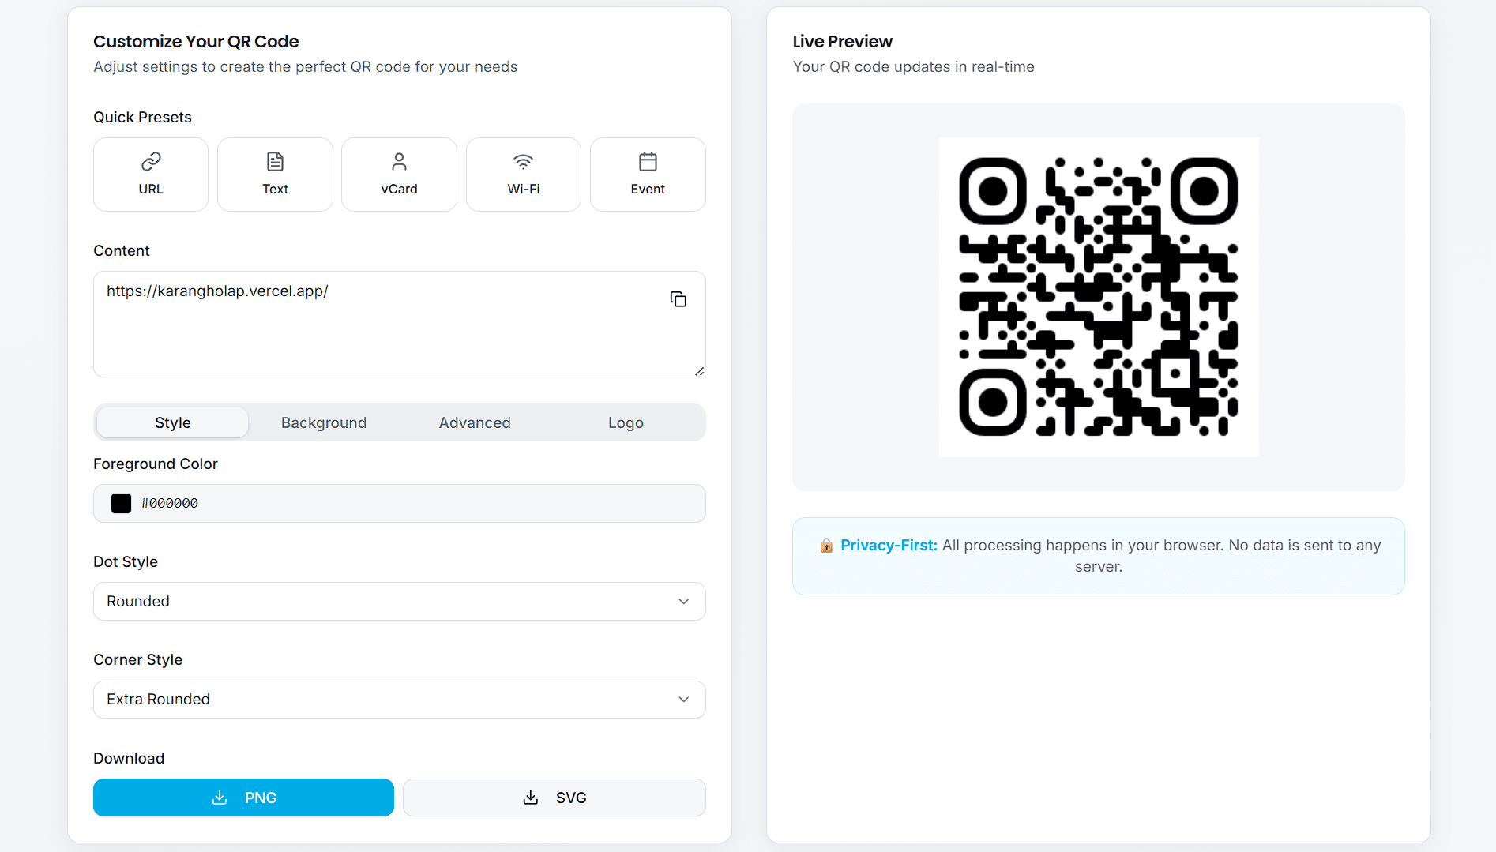Screen dimensions: 1496x852
Task: Copy the content with the copy icon
Action: tap(678, 299)
